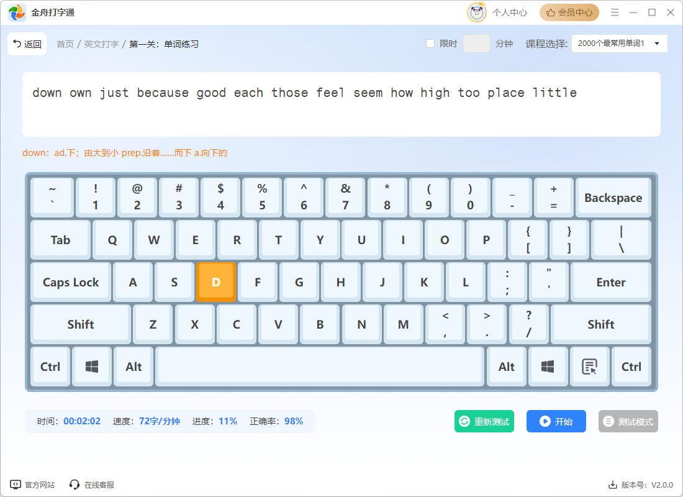Click the quotation mark apostrophe key
Screen dimensions: 683x497
[x=549, y=282]
